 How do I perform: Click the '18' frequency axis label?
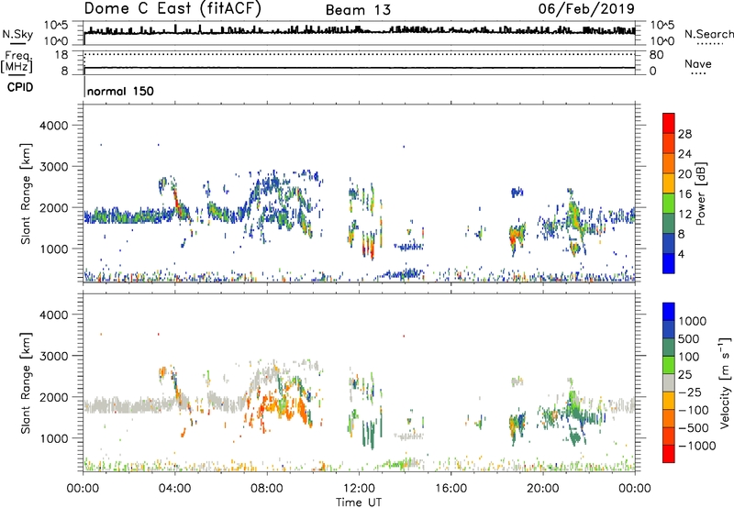point(61,55)
